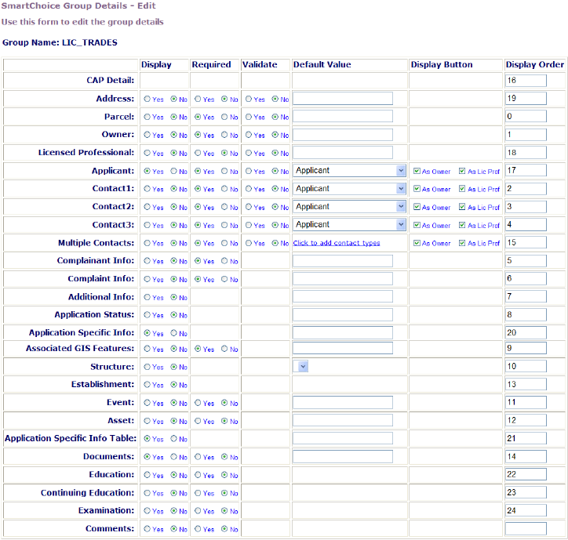Click Multiple Contacts display order field
The image size is (568, 540).
click(526, 242)
